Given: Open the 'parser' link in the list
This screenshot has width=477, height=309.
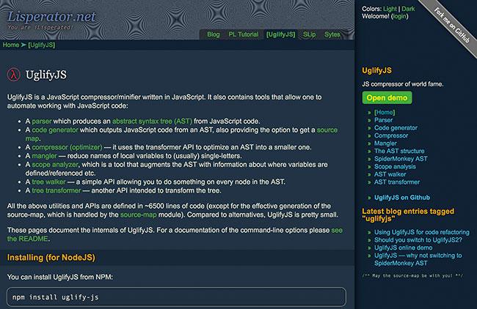Looking at the screenshot, I should (x=42, y=122).
